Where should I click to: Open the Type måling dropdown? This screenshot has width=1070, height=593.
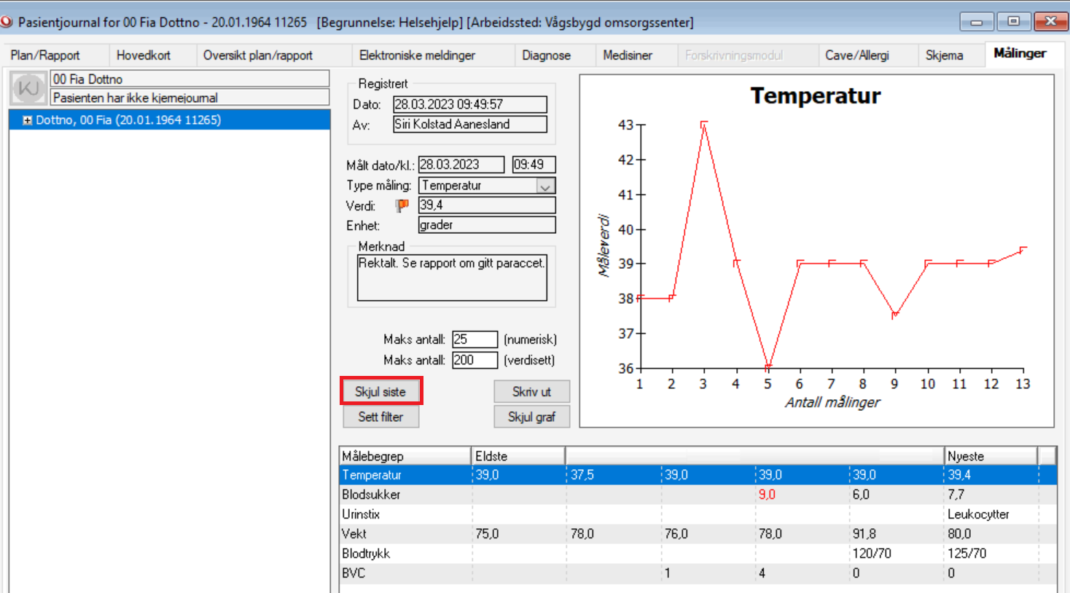click(x=546, y=186)
